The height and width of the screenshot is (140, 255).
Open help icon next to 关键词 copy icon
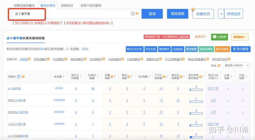(x=23, y=77)
